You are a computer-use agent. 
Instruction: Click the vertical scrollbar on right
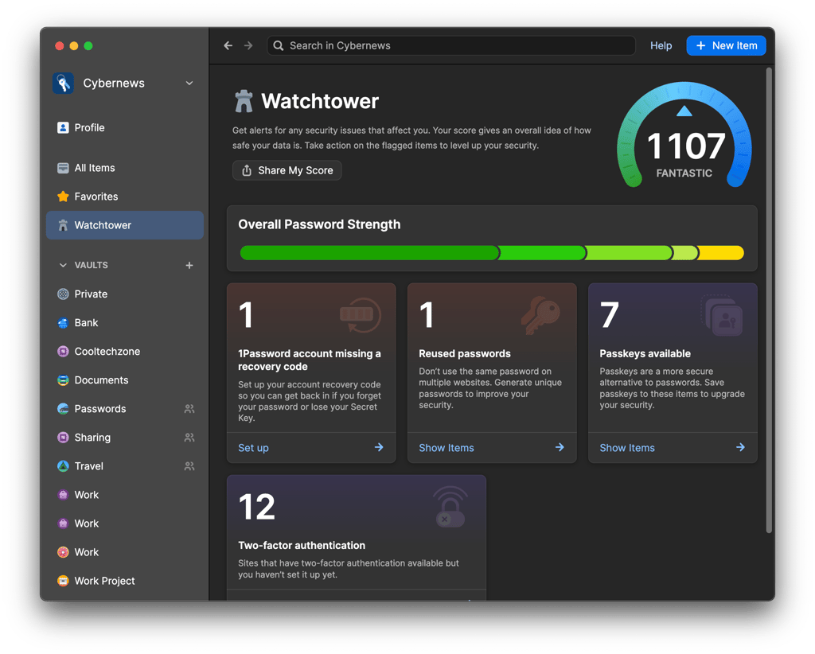769,300
